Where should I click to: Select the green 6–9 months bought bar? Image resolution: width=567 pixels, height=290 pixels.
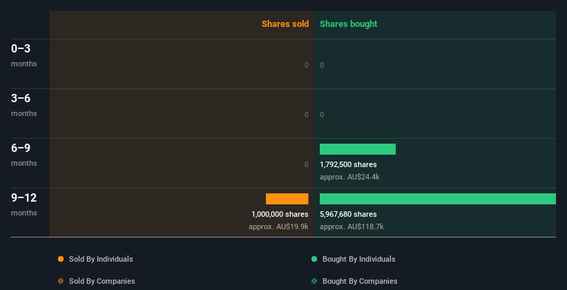[358, 149]
